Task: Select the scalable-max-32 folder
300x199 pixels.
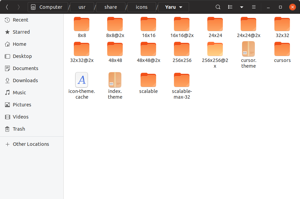Action: pos(182,86)
